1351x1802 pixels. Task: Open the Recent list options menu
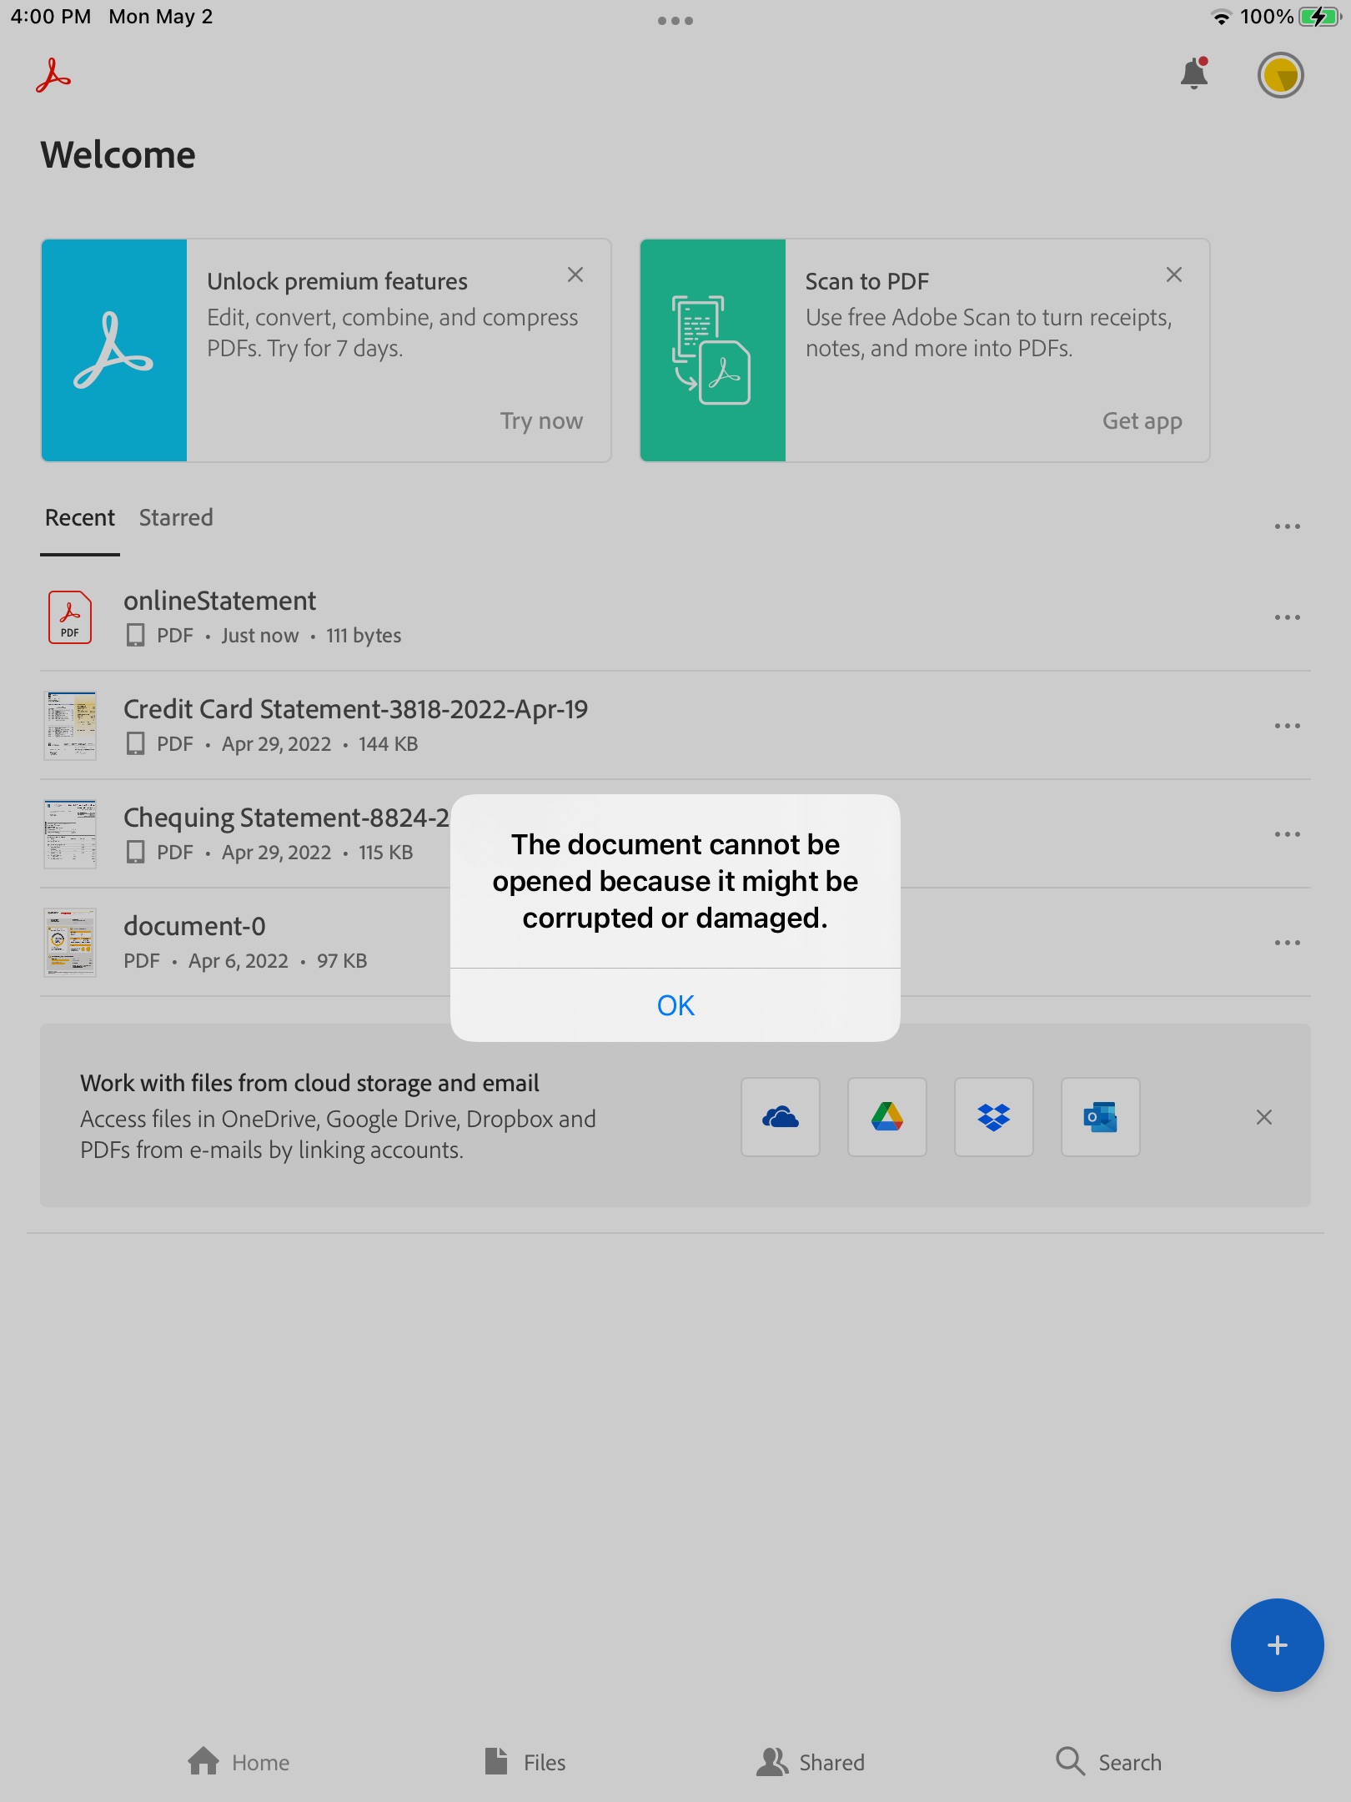pyautogui.click(x=1287, y=525)
